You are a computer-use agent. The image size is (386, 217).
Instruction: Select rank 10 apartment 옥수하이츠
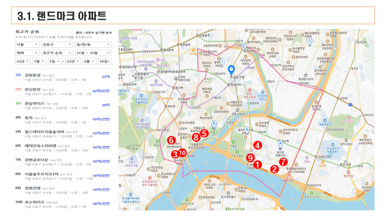[63, 204]
